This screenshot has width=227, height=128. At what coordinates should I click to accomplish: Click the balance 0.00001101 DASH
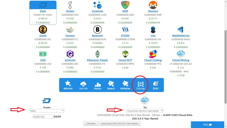[43, 15]
